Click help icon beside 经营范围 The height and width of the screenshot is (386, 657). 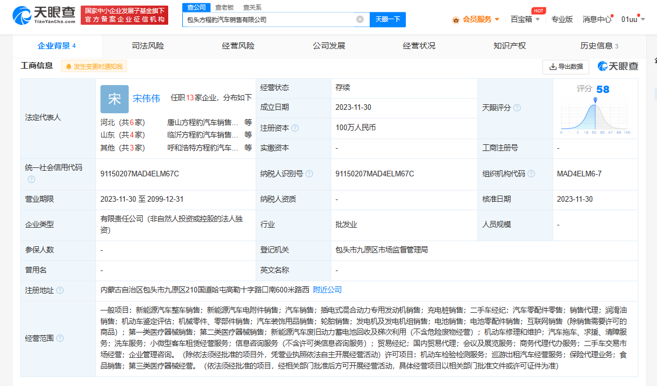point(60,338)
